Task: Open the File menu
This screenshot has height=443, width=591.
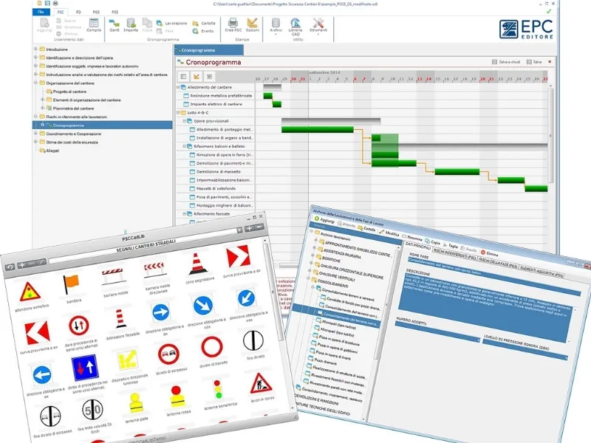Action: point(41,13)
